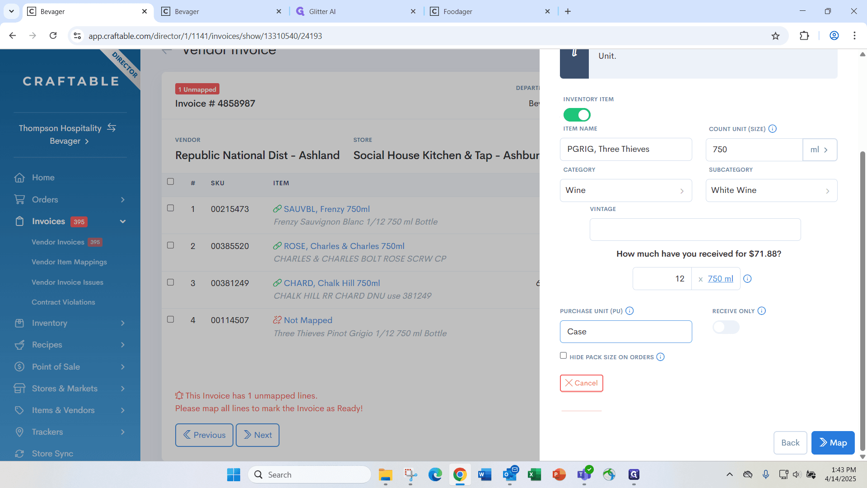Expand the Orders menu chevron
The height and width of the screenshot is (488, 867).
click(123, 200)
